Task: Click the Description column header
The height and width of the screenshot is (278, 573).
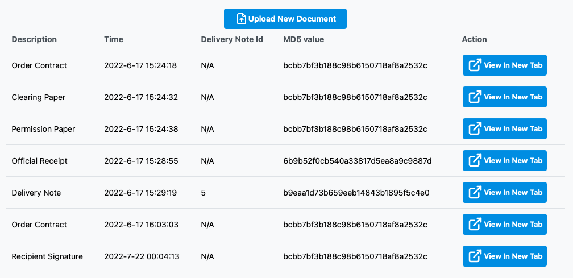Action: (34, 39)
